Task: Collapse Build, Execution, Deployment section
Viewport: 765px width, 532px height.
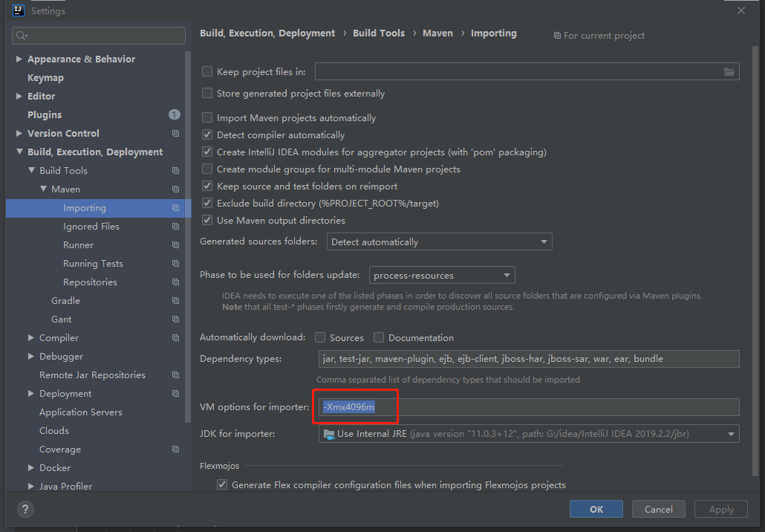Action: coord(19,152)
